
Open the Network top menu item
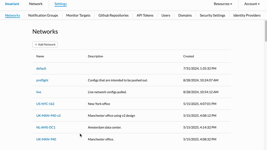point(36,4)
